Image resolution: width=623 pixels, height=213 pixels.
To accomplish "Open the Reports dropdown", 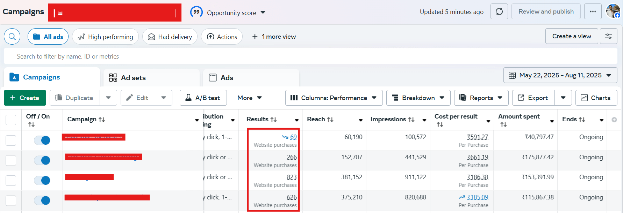I will [x=481, y=98].
